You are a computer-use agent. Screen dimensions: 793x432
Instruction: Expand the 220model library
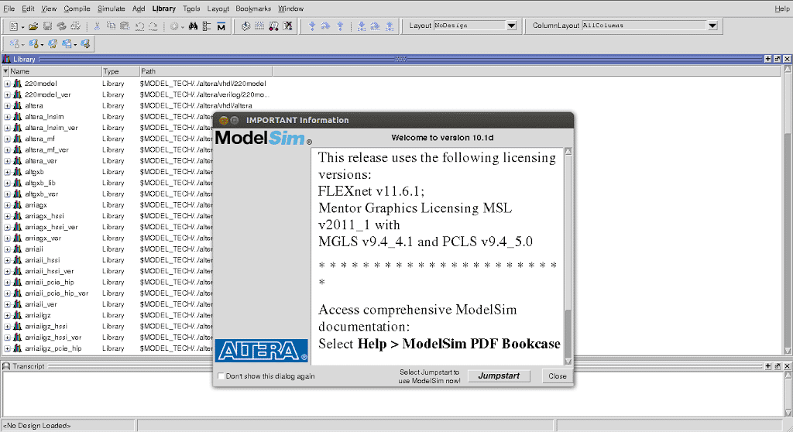(7, 84)
